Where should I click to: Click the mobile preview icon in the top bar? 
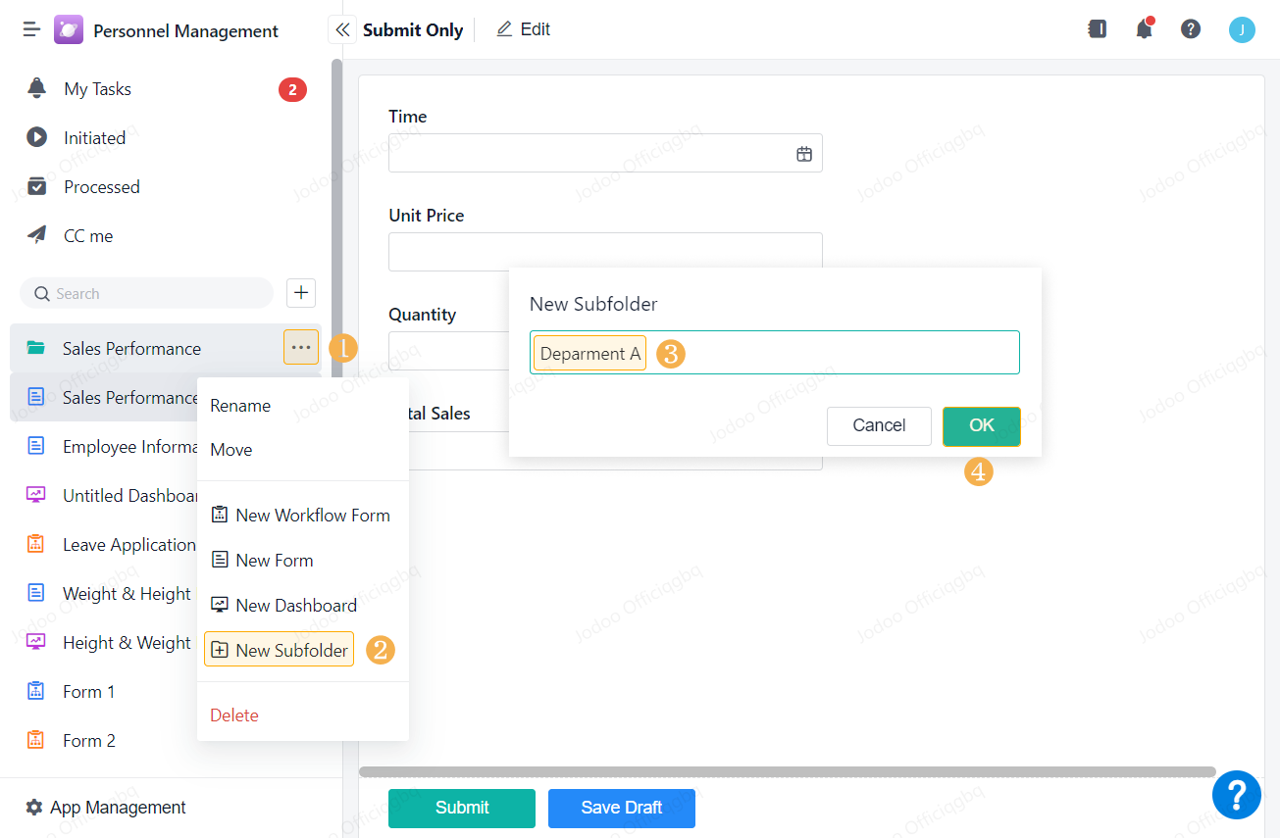pos(1097,29)
